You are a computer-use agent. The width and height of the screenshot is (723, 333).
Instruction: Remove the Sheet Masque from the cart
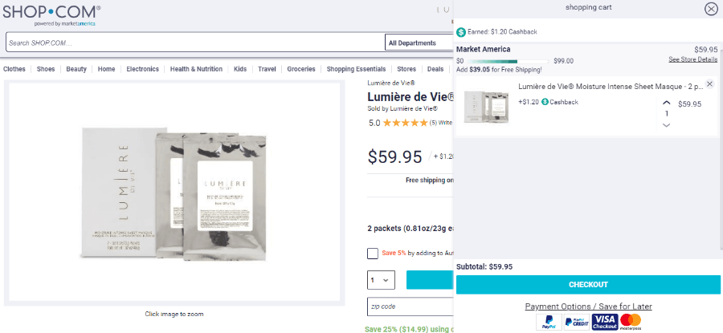click(709, 84)
